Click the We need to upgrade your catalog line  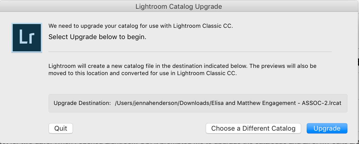(141, 26)
